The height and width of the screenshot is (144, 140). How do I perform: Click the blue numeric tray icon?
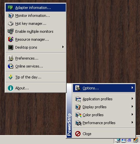[129, 140]
